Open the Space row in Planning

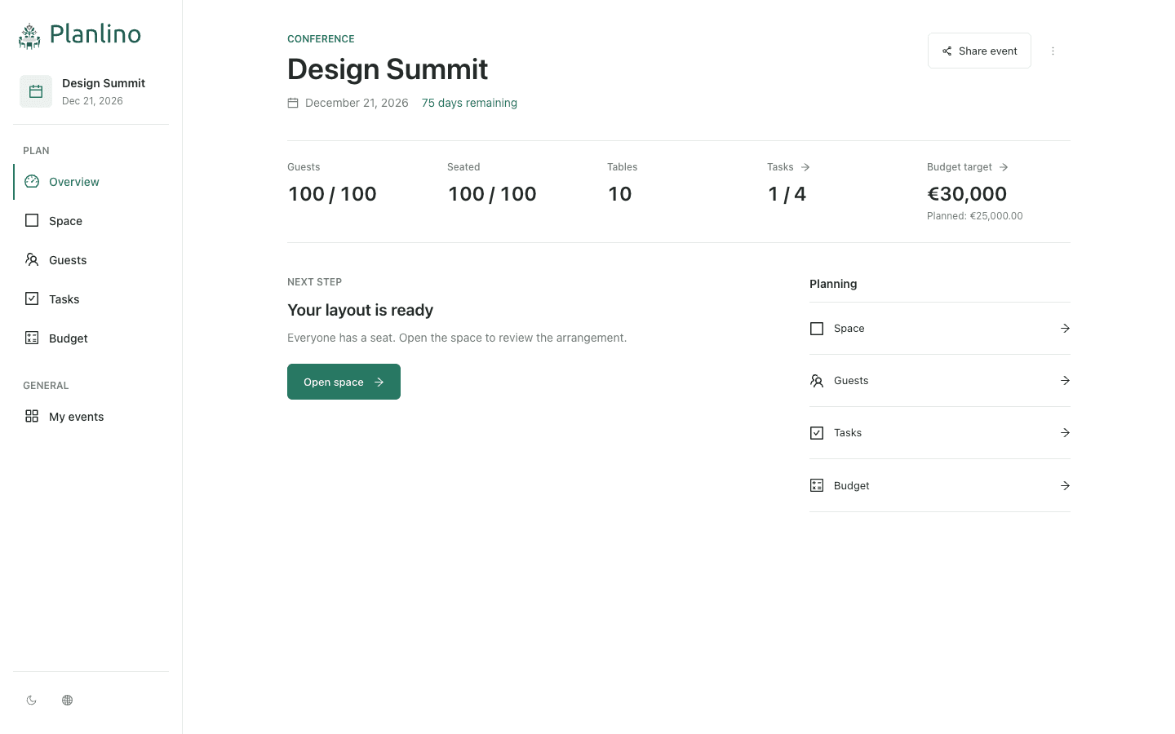940,329
